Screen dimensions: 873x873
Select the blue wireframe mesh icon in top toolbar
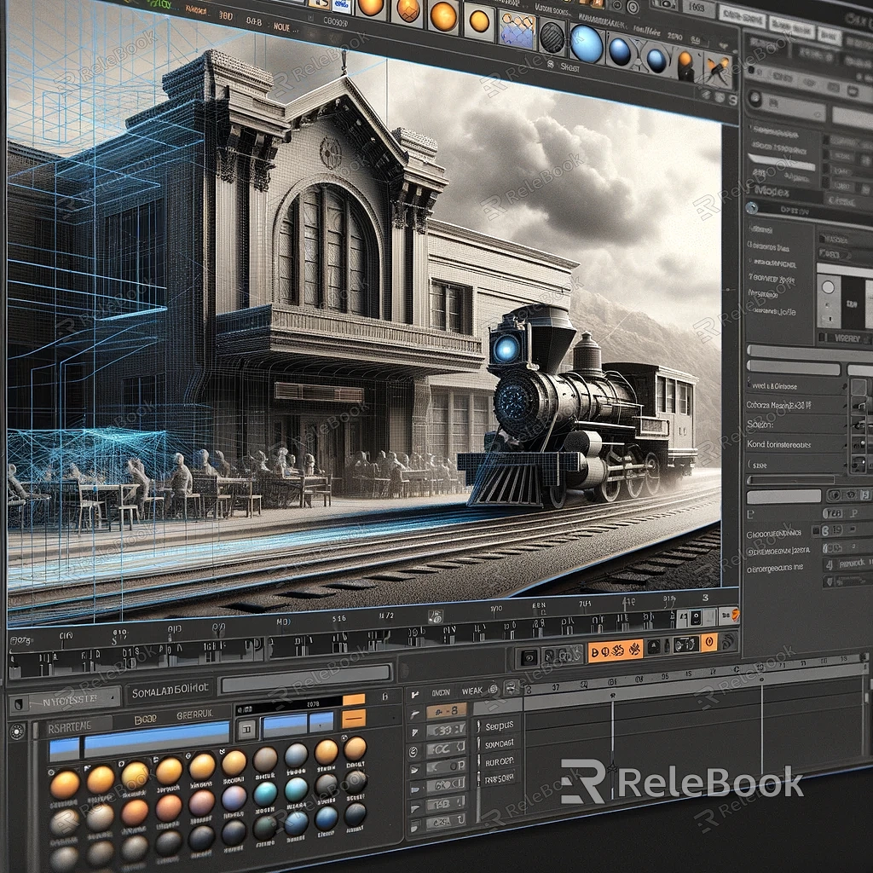[517, 31]
